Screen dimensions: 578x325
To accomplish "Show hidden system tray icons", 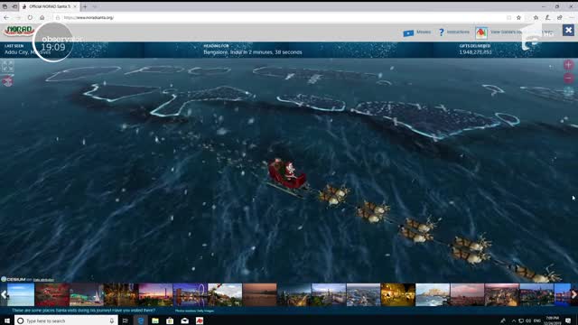I will pos(513,321).
